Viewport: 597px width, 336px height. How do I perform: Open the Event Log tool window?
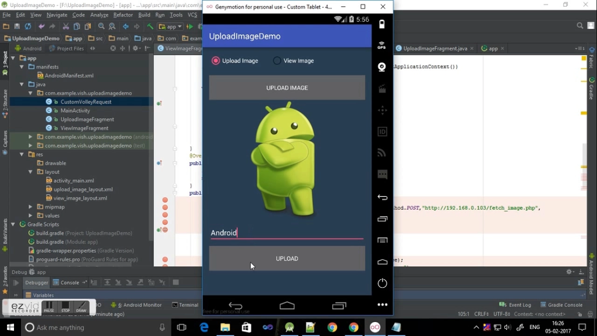(515, 305)
